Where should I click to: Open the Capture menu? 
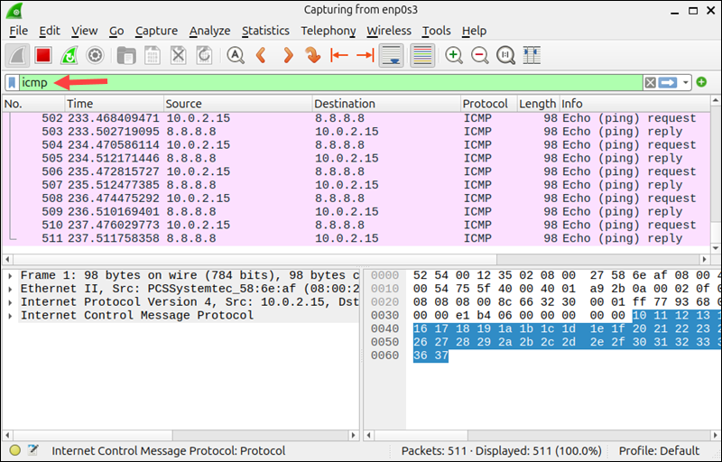(156, 31)
